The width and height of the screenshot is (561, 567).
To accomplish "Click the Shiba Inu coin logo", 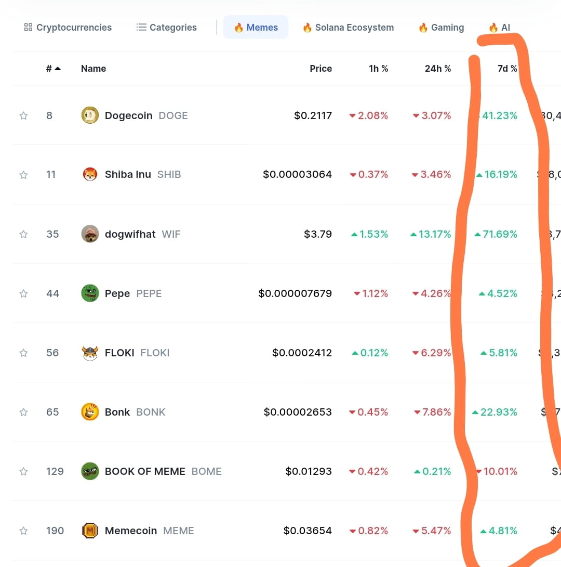I will (x=89, y=174).
